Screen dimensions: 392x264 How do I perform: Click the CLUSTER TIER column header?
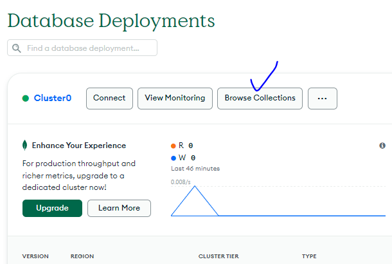point(218,256)
